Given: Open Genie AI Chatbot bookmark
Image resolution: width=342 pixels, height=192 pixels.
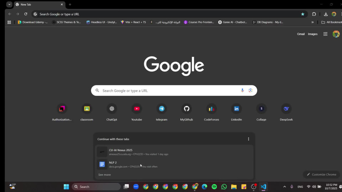Looking at the screenshot, I should 233,22.
